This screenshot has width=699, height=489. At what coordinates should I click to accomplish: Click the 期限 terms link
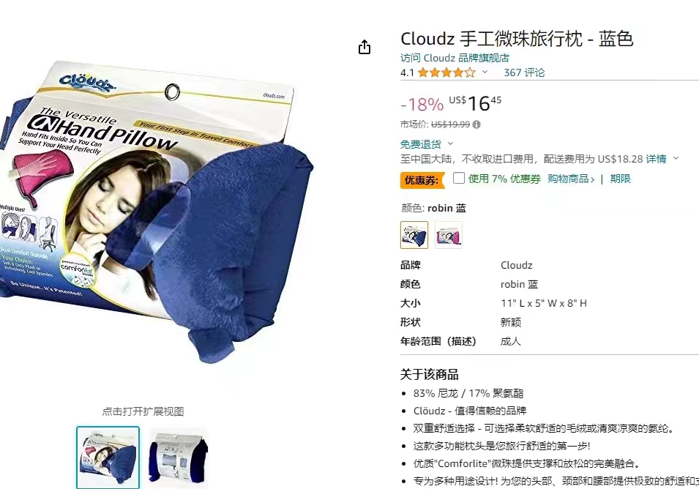[x=621, y=179]
